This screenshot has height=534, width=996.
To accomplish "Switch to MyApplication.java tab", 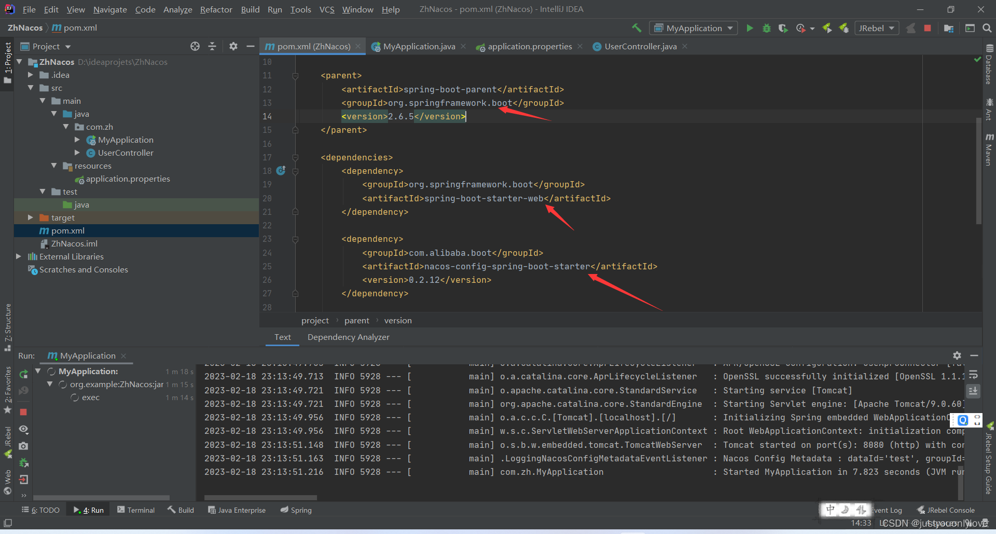I will click(x=419, y=46).
